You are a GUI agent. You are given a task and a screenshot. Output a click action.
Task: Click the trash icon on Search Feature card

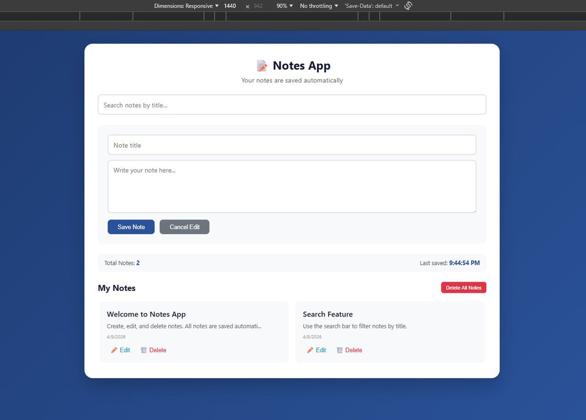coord(339,350)
